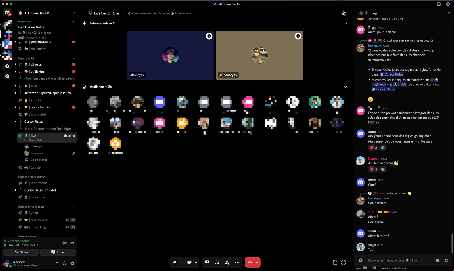Toggle the heart reaction with count 1
Viewport: 454px width, 271px height.
pos(373,169)
